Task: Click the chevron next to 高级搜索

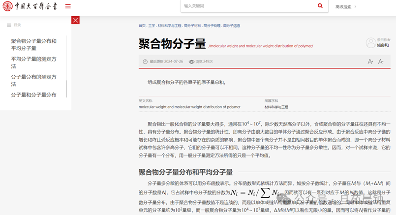Action: 355,6
